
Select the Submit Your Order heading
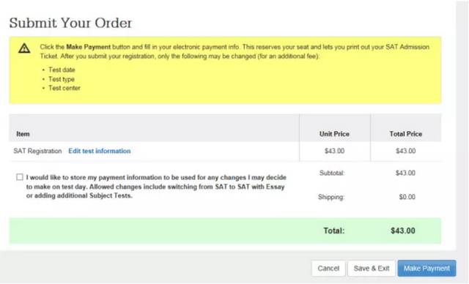pyautogui.click(x=70, y=23)
